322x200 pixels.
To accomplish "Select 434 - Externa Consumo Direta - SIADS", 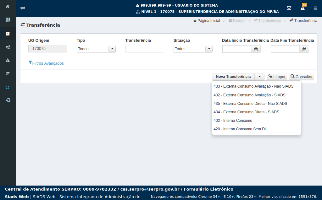I will [x=257, y=112].
